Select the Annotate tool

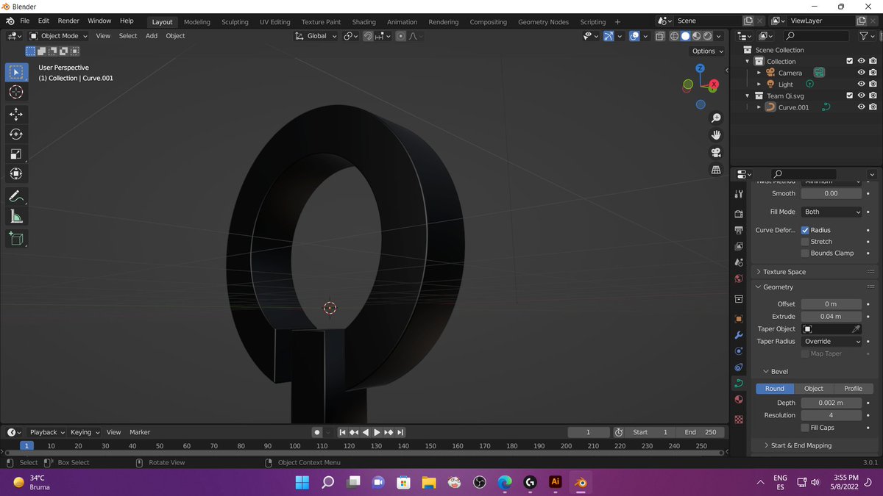point(16,196)
